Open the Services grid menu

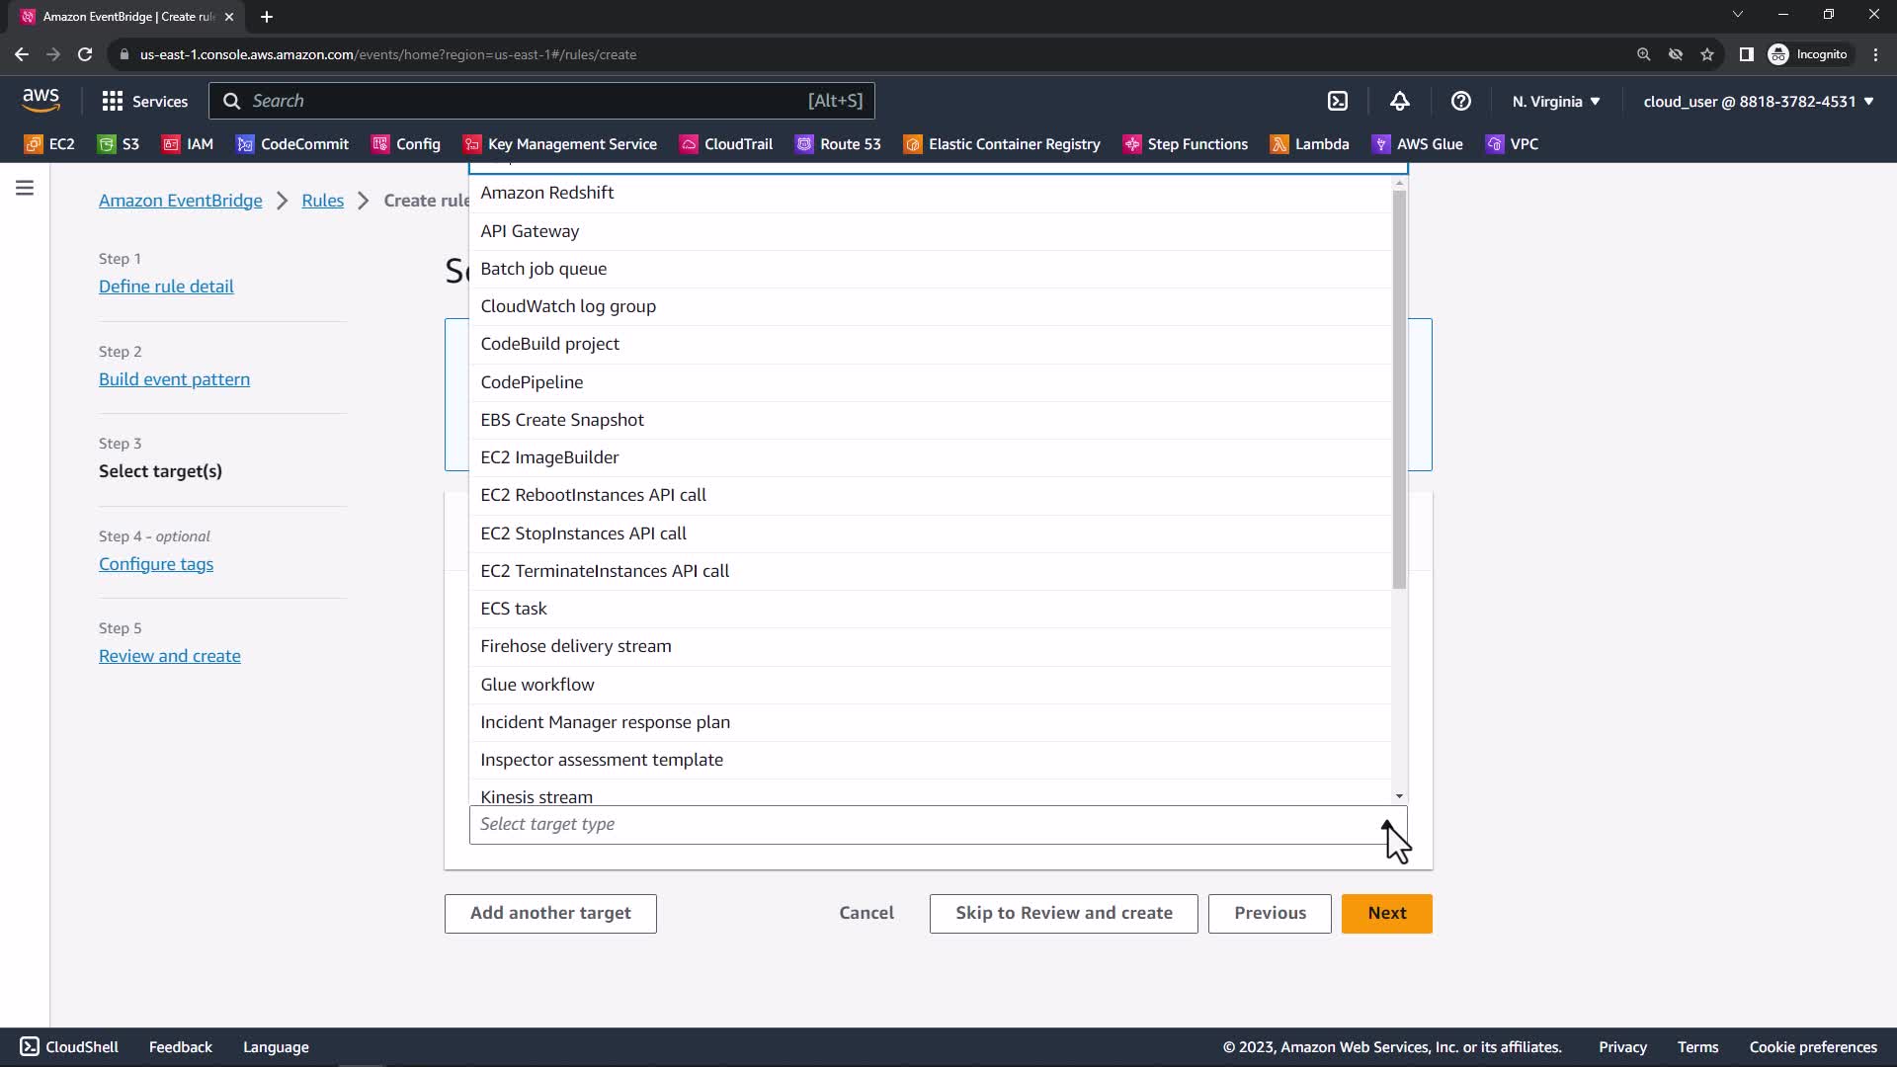[x=144, y=101]
